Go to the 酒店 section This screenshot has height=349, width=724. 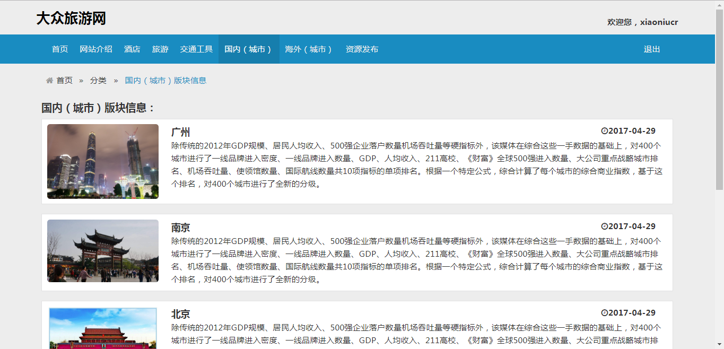132,49
